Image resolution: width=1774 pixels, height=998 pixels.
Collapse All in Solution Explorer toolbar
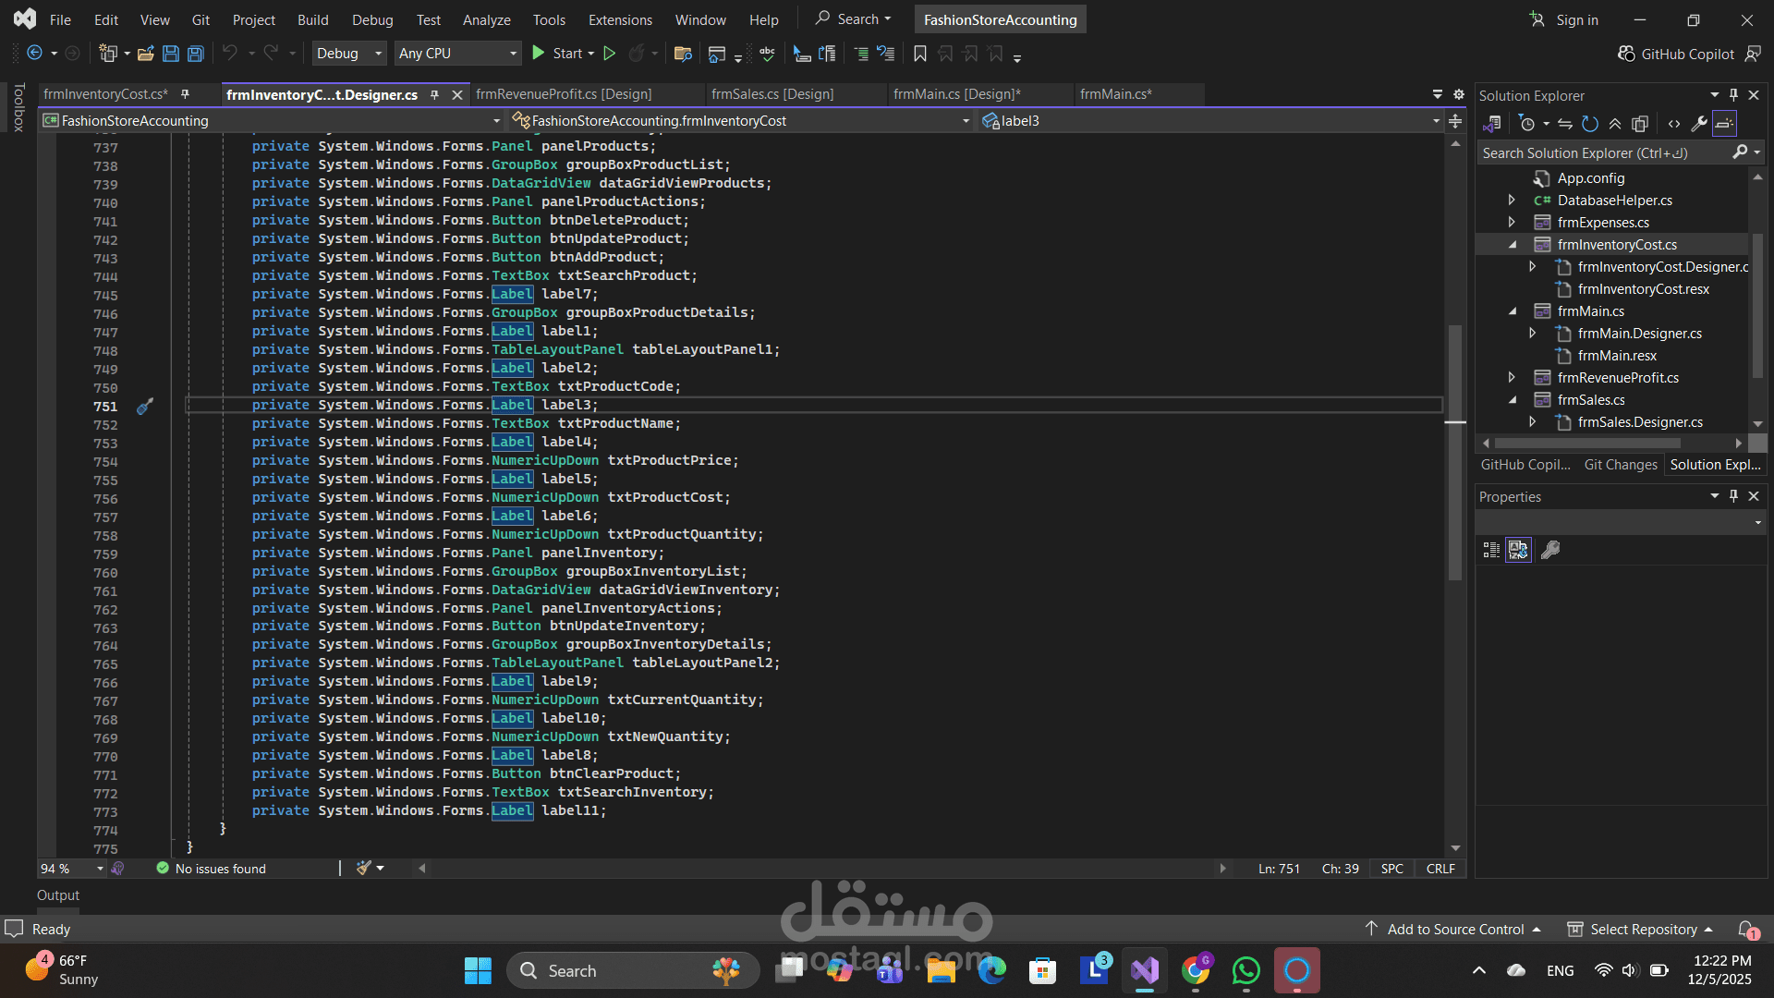point(1615,124)
